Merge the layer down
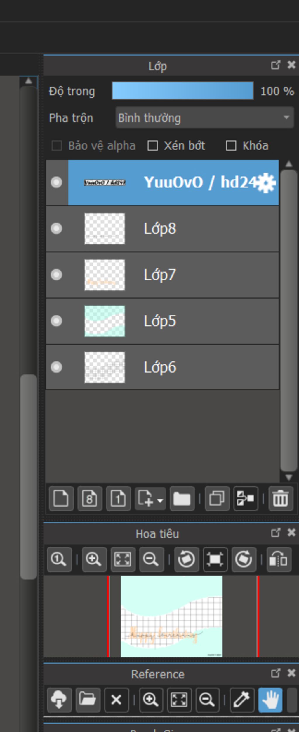 (246, 499)
